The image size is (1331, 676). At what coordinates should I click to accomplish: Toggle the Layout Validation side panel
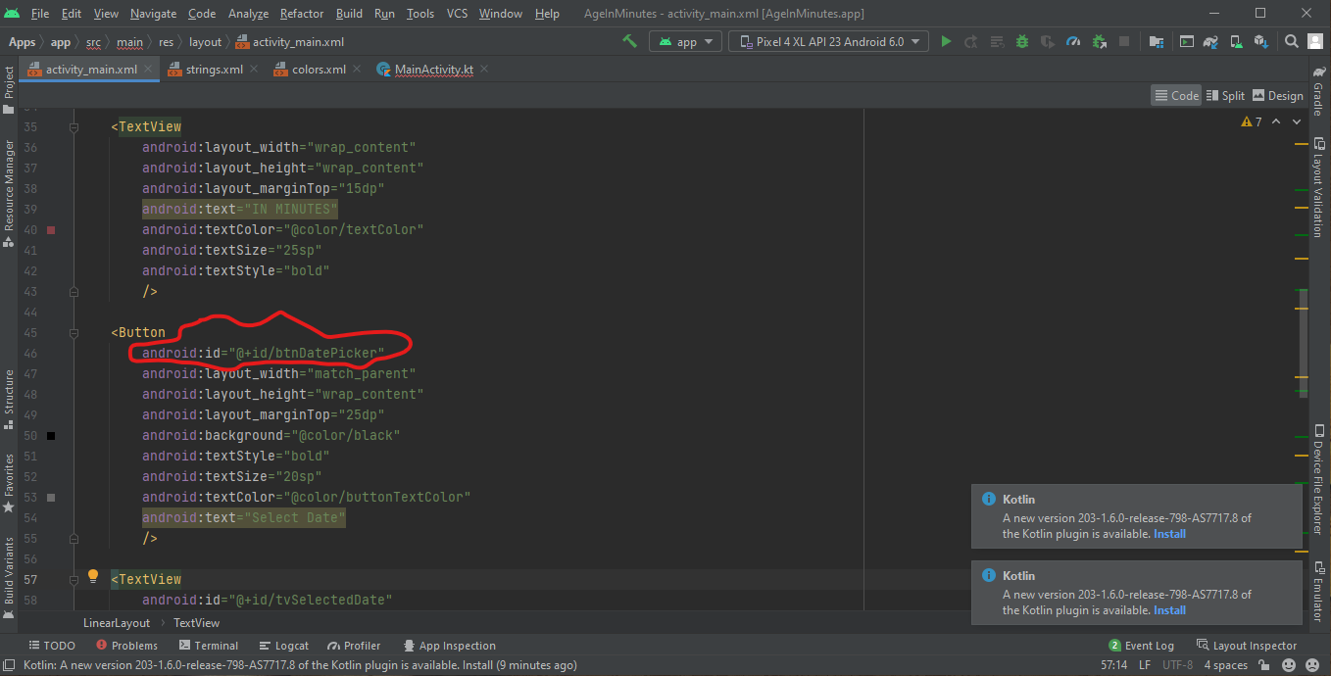1318,186
